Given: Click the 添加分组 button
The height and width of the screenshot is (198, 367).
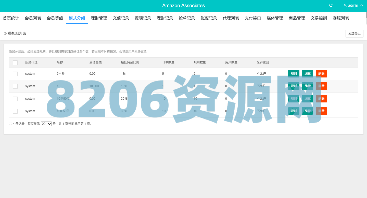Looking at the screenshot, I should [354, 34].
